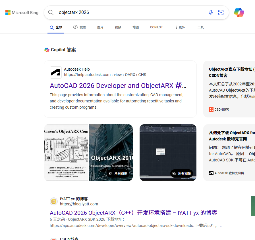Open the Copilot colorful icon at top right
The height and width of the screenshot is (240, 255).
(239, 12)
